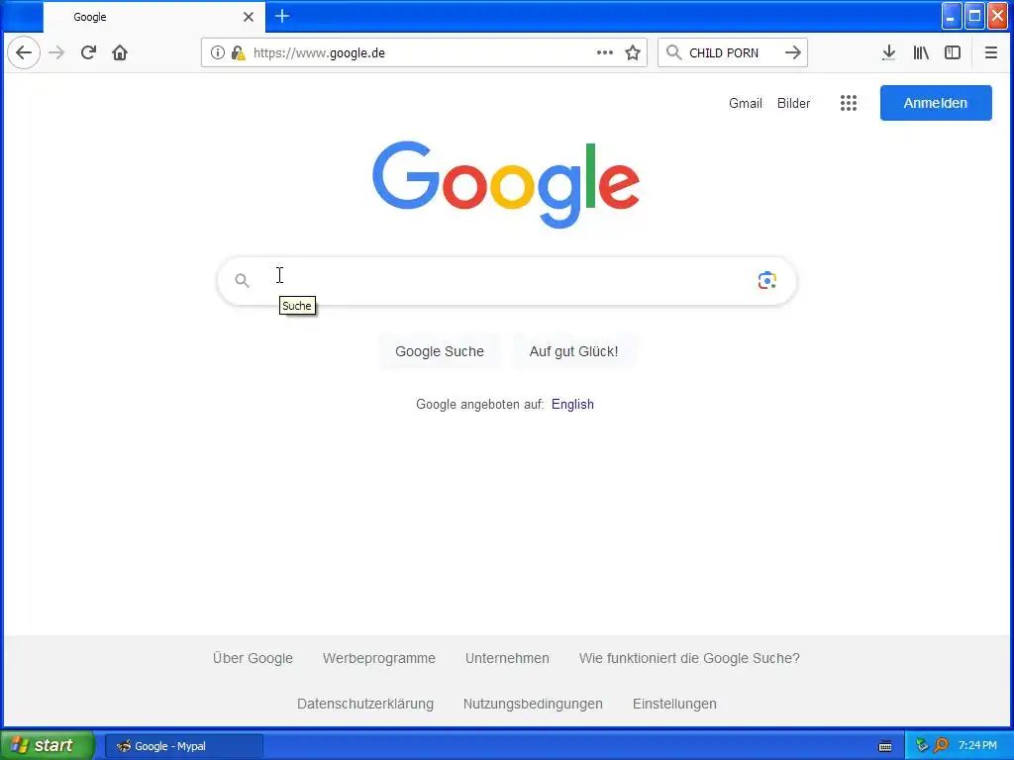Open Datenschutzerklärung footer link
1014x760 pixels.
click(365, 704)
